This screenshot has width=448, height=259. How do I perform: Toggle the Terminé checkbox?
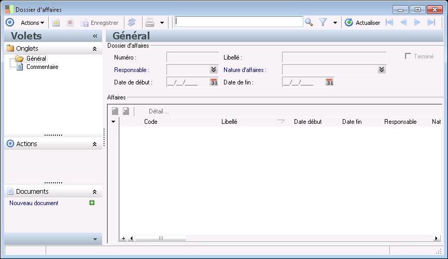408,56
